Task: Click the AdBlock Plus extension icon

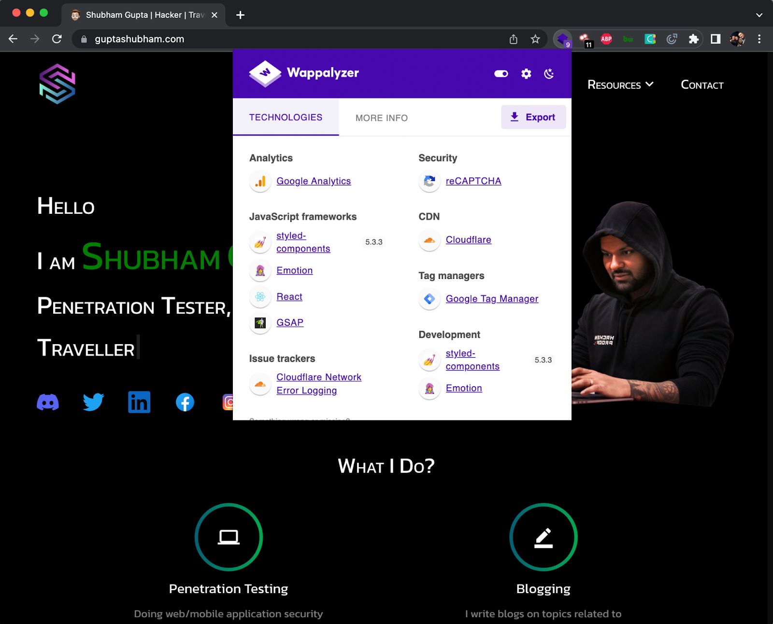Action: (606, 39)
